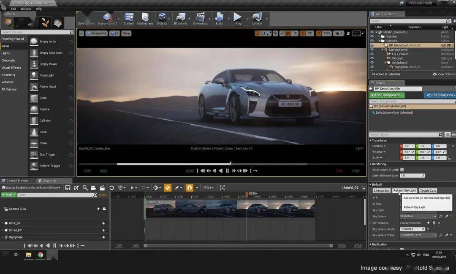Open the Edit menu
The width and height of the screenshot is (456, 274).
[14, 9]
